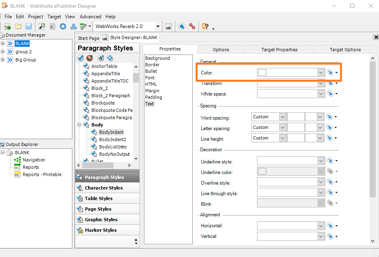The height and width of the screenshot is (257, 379).
Task: Click the red wrench toolbar icon
Action: tap(192, 26)
